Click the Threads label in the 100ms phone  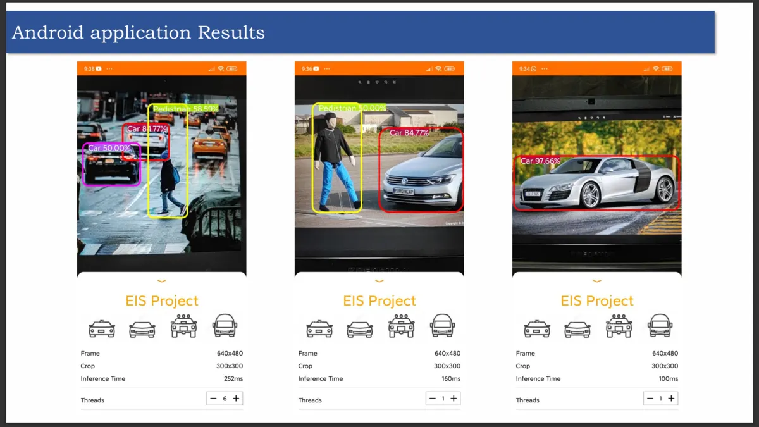pos(528,400)
